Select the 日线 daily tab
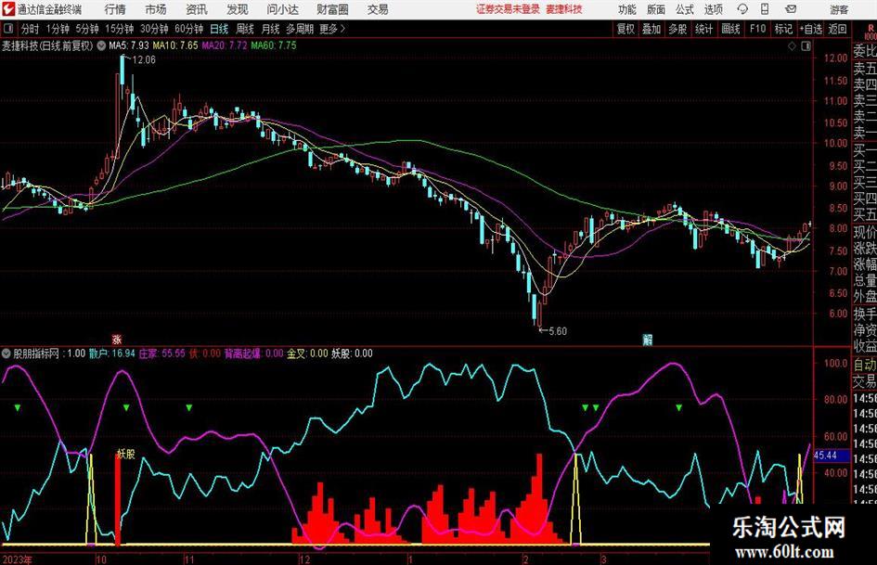 coord(219,29)
